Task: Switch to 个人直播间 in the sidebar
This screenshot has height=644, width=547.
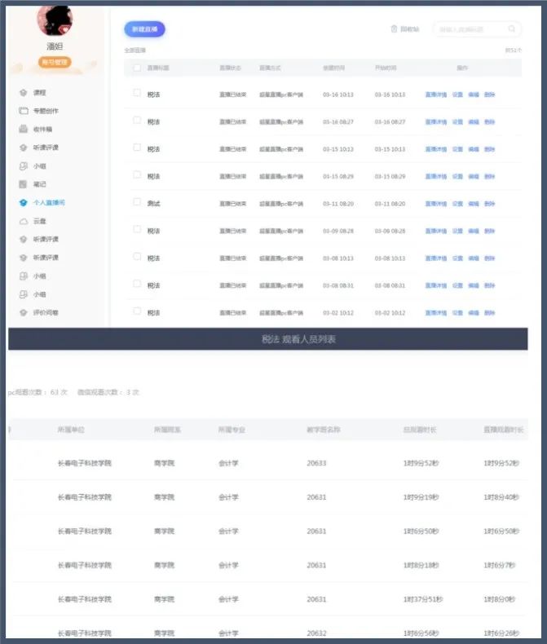Action: click(49, 203)
